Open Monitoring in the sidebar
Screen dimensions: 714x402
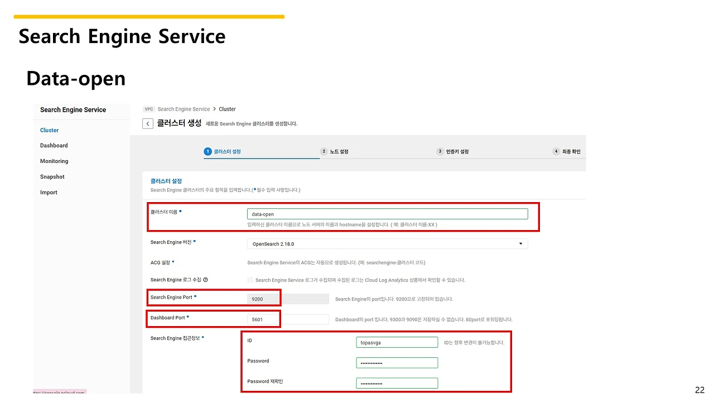pyautogui.click(x=54, y=161)
